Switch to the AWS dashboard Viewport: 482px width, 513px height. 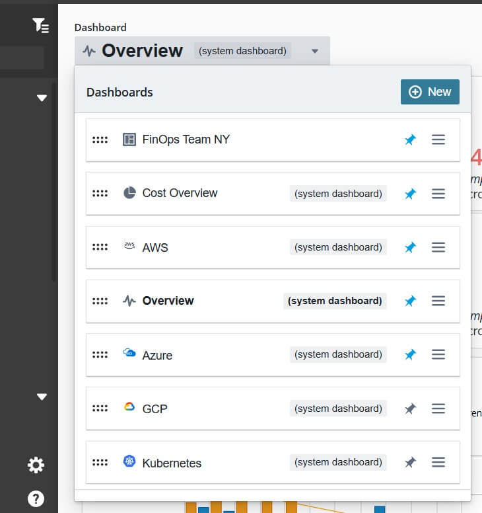pyautogui.click(x=155, y=247)
